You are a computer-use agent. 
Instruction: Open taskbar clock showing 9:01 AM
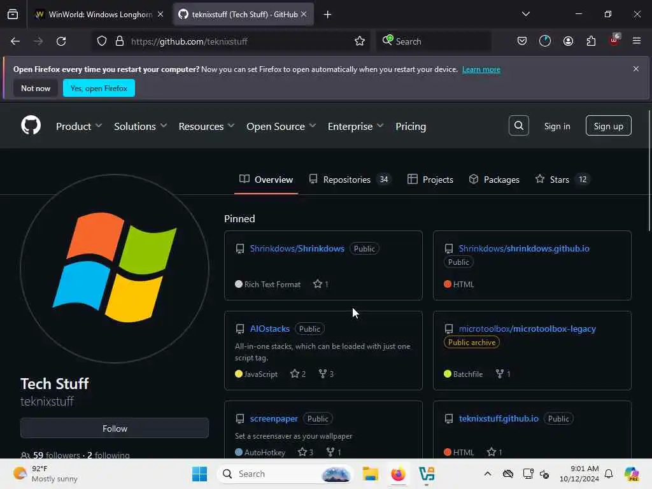click(579, 474)
